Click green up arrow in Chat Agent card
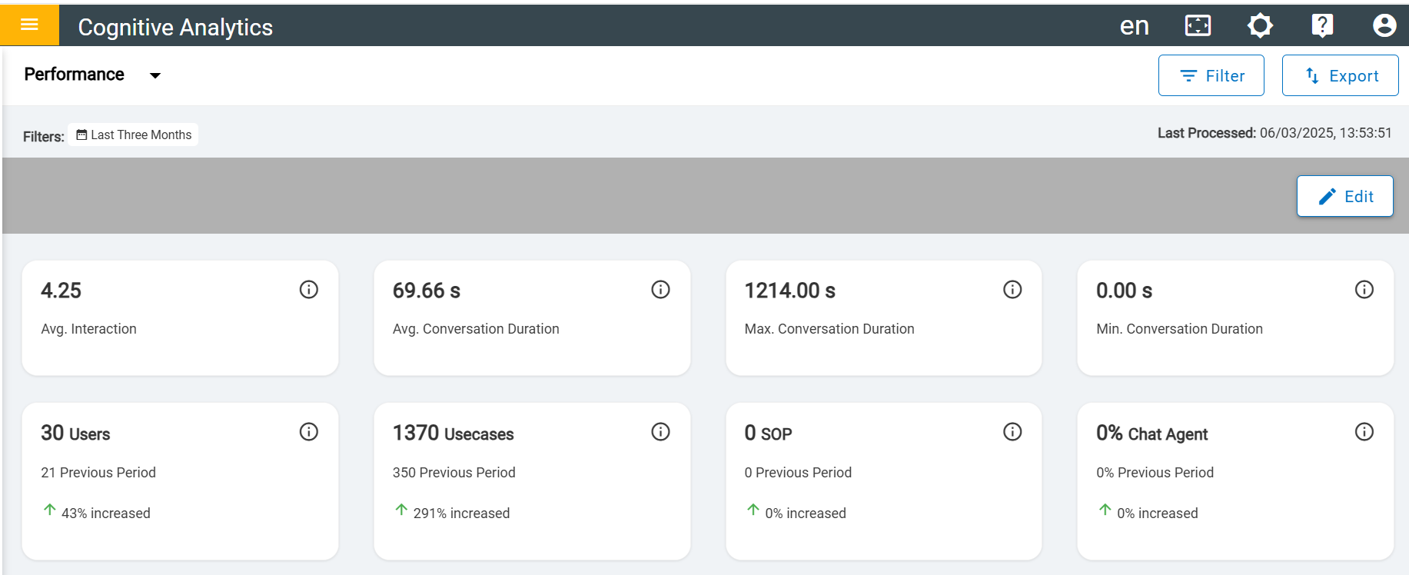 pyautogui.click(x=1105, y=510)
